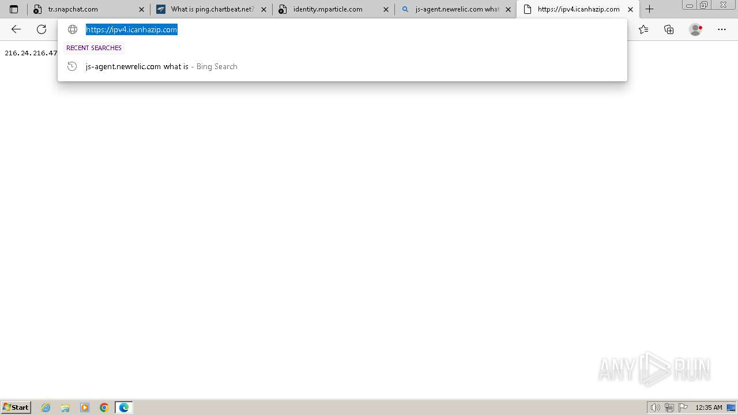
Task: Open the tab actions menu icon
Action: coord(14,9)
